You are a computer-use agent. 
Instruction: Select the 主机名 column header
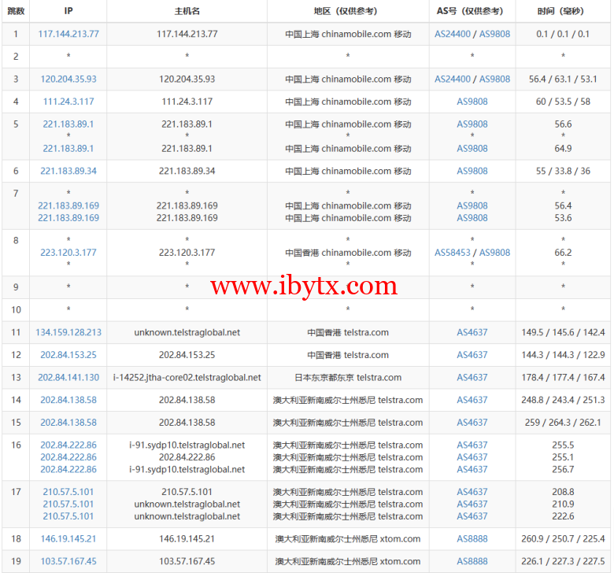(187, 12)
